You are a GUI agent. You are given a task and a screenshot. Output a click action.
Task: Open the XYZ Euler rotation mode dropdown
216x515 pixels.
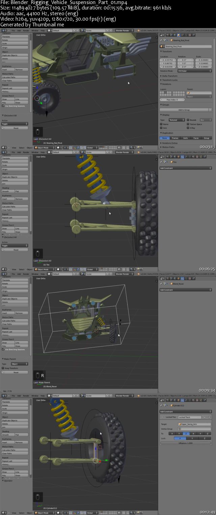click(194, 71)
